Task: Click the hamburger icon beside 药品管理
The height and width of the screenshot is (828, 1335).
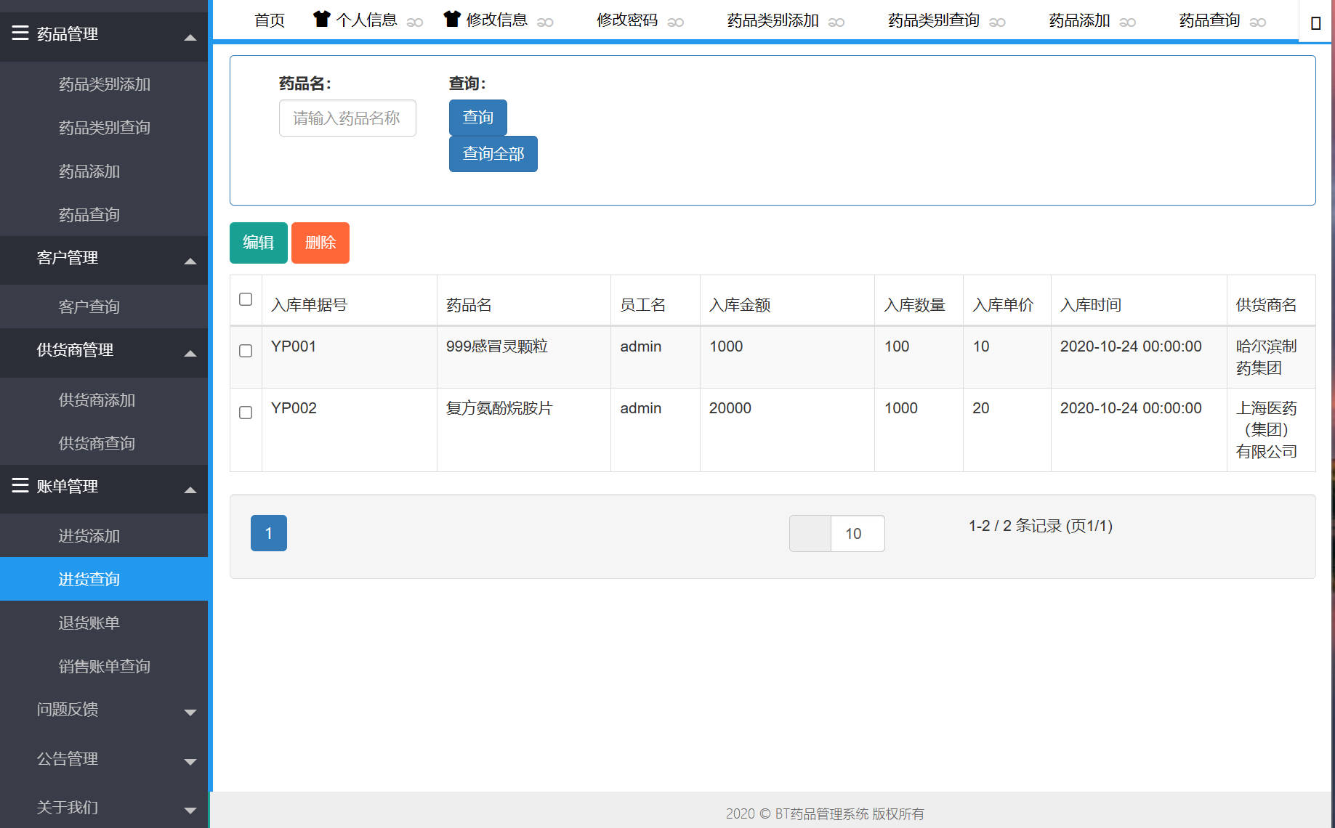Action: tap(19, 32)
